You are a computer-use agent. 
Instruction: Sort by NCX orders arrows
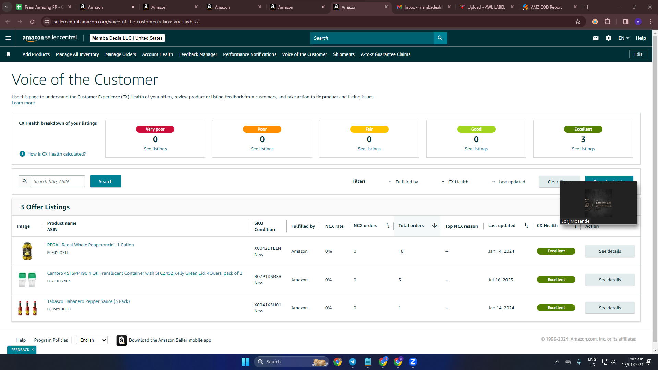click(x=388, y=225)
